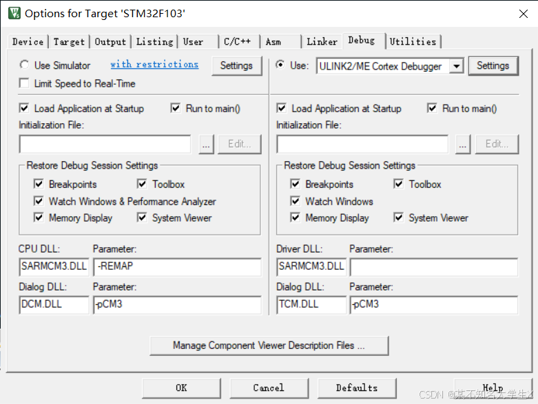Screen dimensions: 538x404
Task: Browse for simulator initialization file
Action: click(x=206, y=145)
